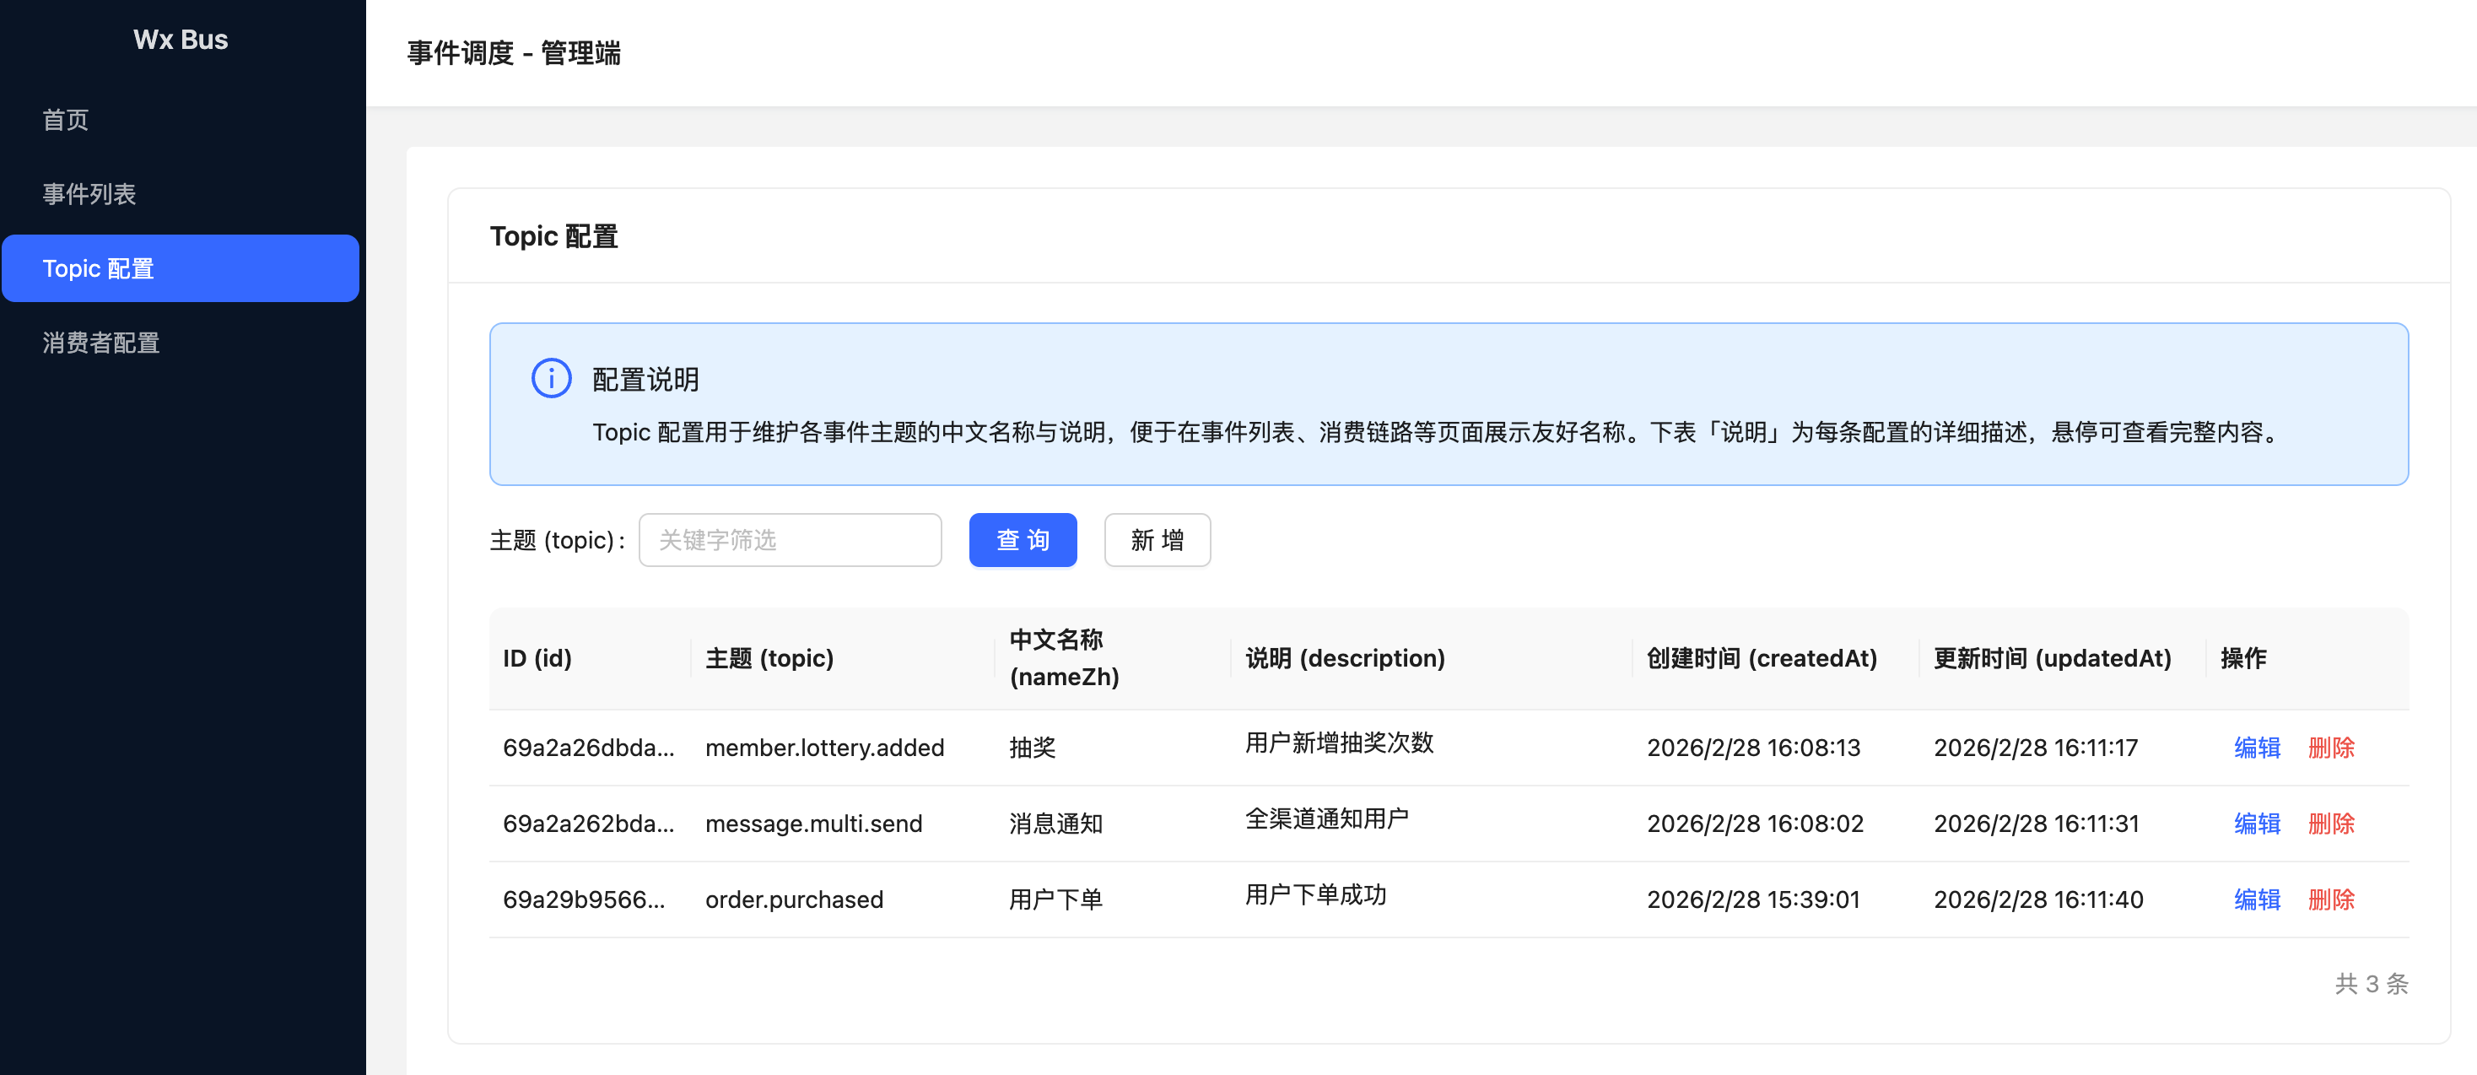Click the info icon beside 配置说明
Image resolution: width=2477 pixels, height=1075 pixels.
(x=551, y=378)
